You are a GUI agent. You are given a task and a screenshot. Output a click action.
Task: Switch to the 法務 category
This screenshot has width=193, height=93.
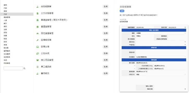[5, 29]
